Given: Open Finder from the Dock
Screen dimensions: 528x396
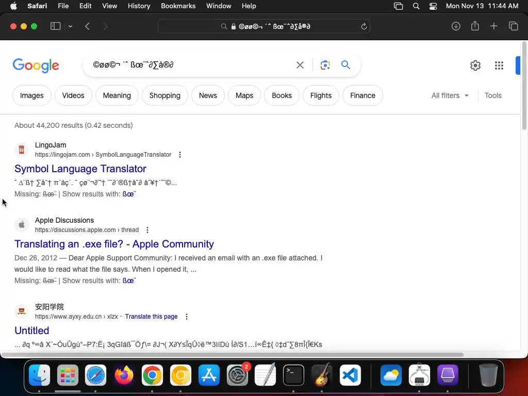Looking at the screenshot, I should 39,375.
